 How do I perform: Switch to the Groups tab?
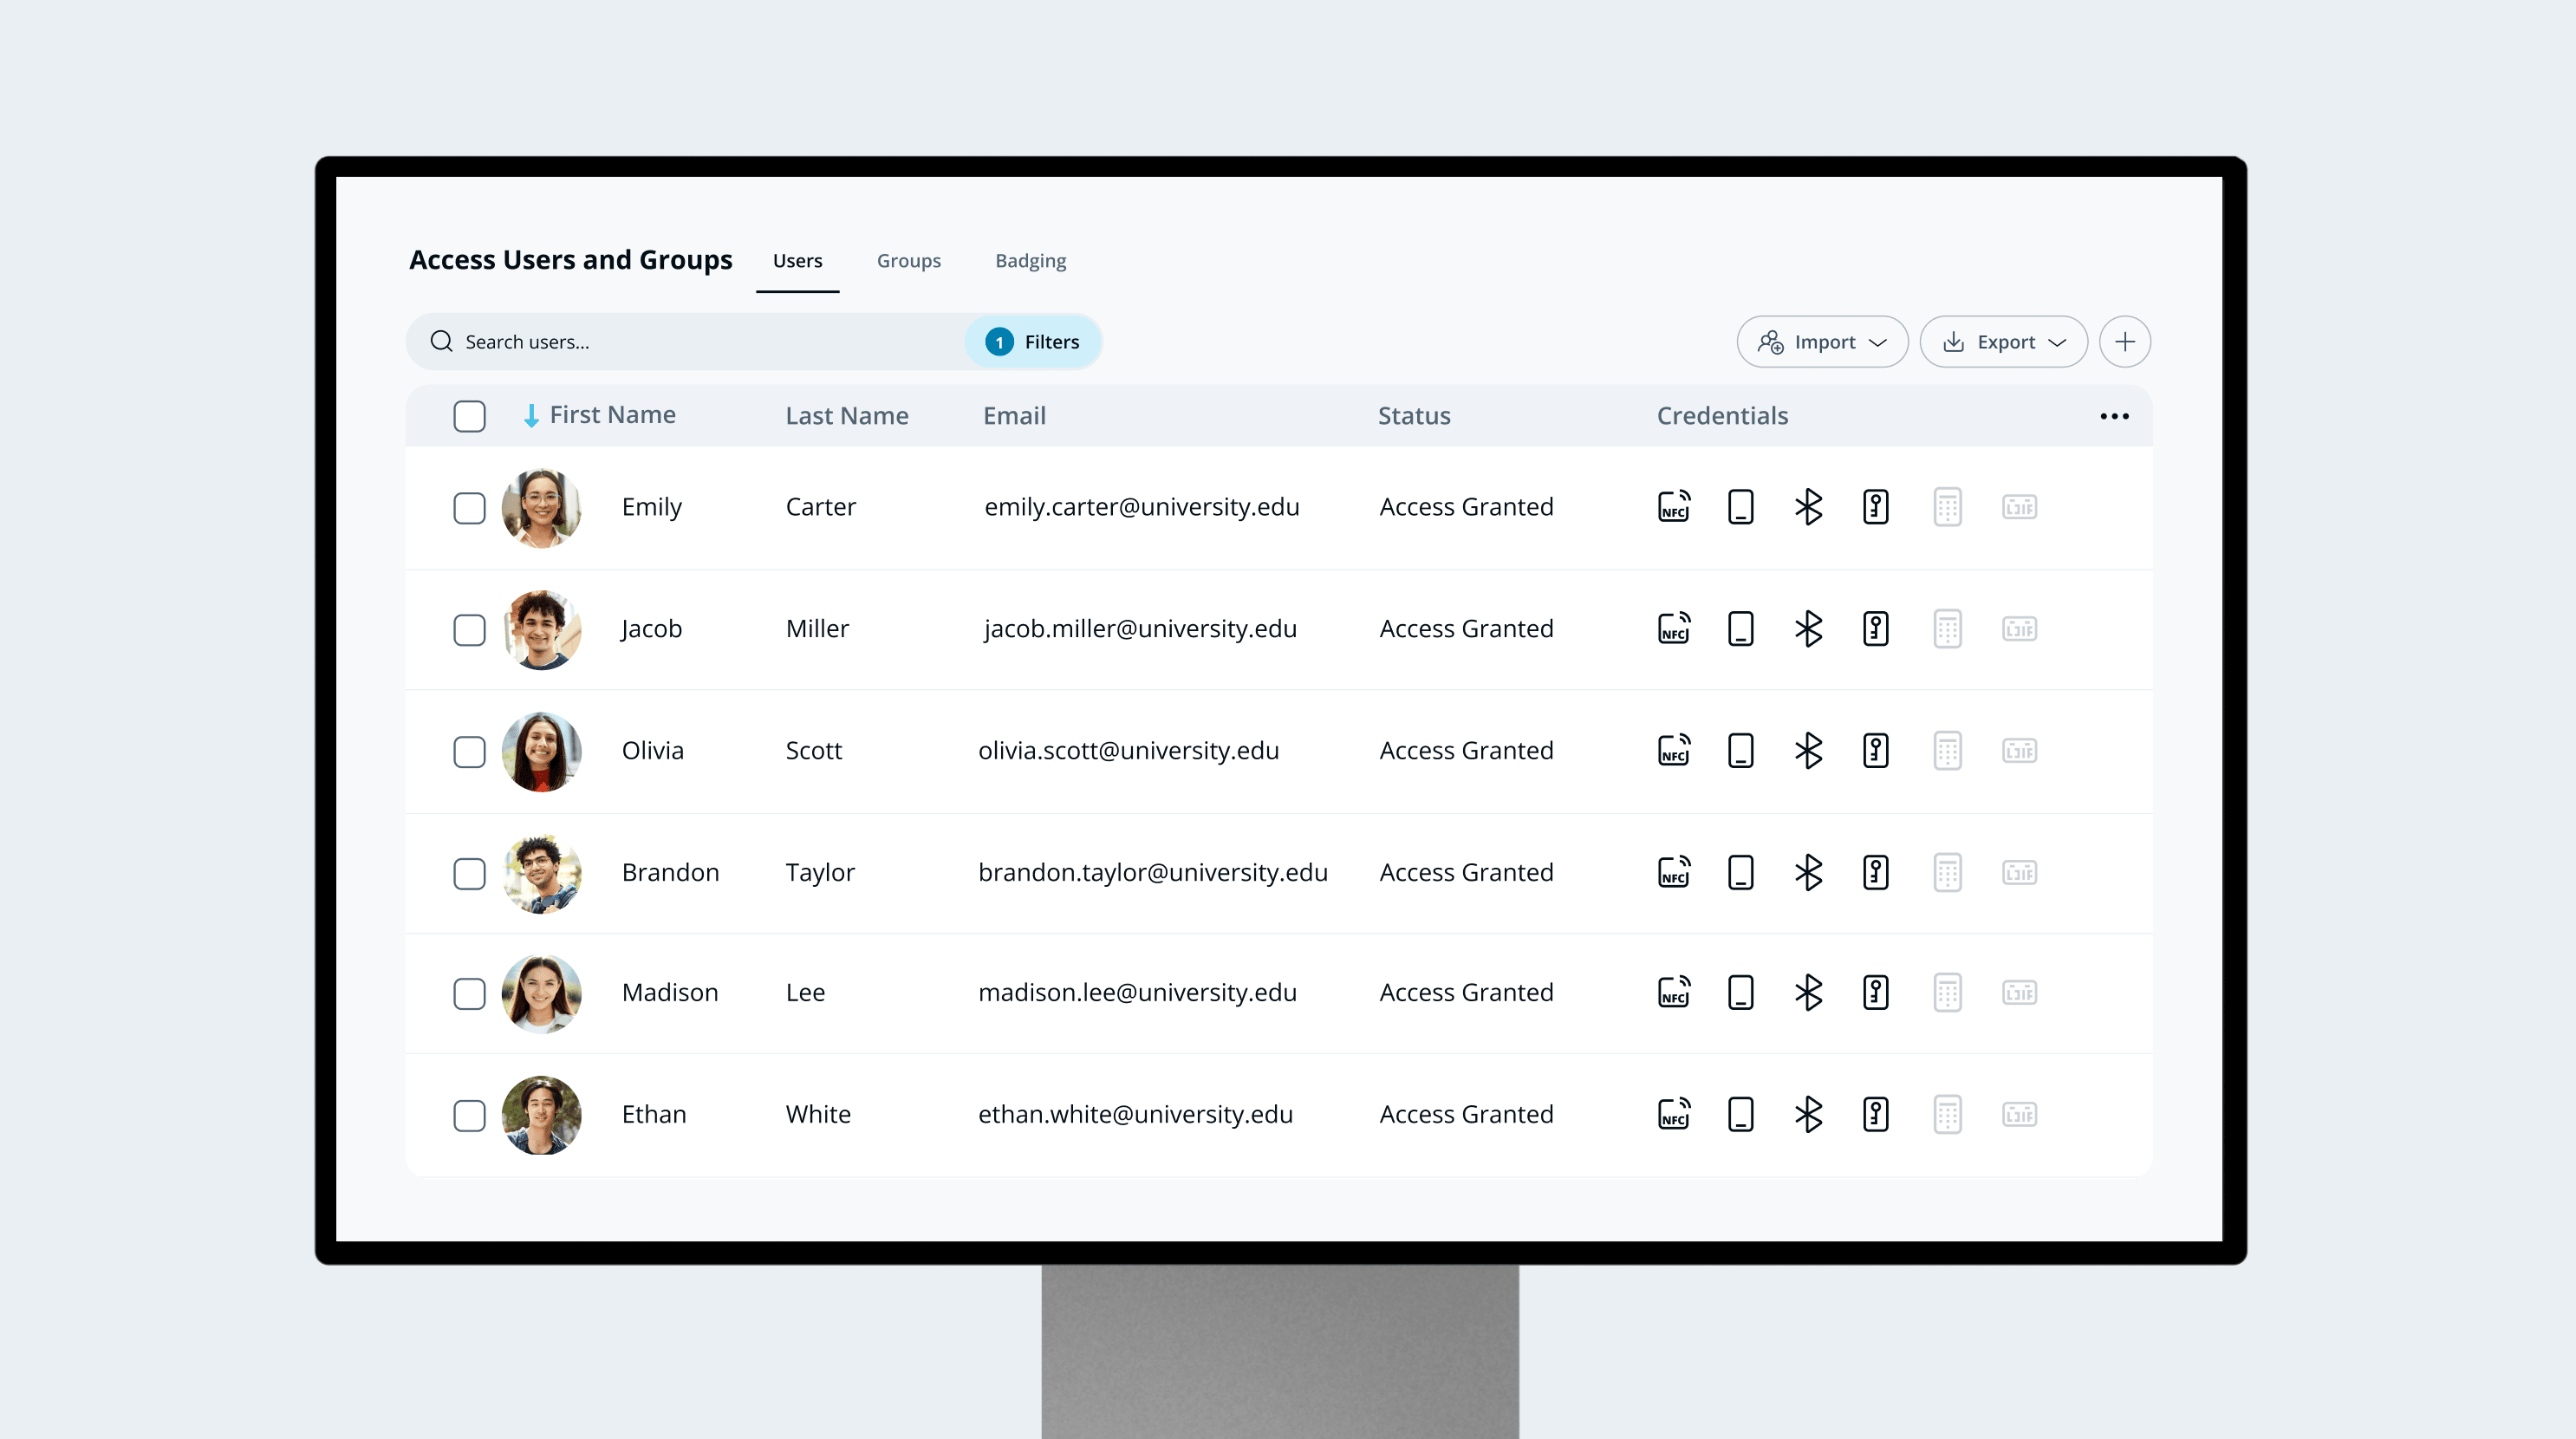pos(908,261)
